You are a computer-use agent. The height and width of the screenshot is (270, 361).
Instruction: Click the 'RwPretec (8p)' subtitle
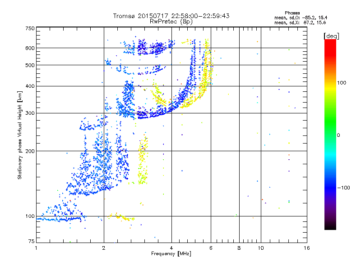pos(171,22)
